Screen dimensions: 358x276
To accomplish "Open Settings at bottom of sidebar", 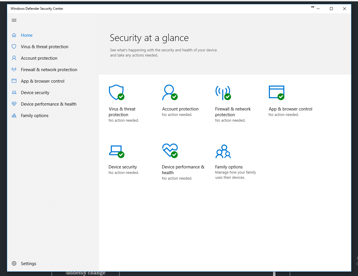I will click(28, 264).
